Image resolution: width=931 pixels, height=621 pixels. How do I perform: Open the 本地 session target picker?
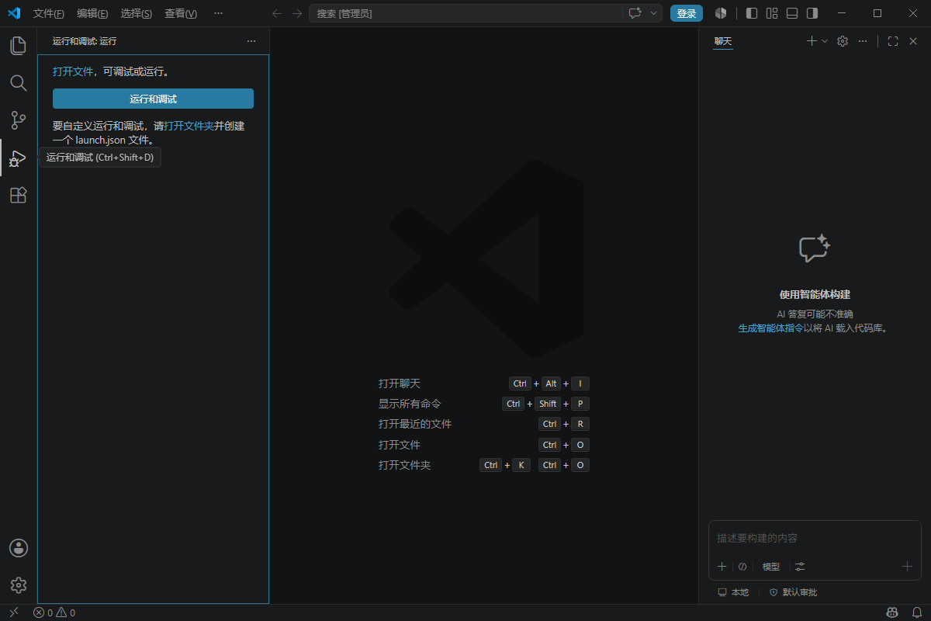pyautogui.click(x=733, y=592)
